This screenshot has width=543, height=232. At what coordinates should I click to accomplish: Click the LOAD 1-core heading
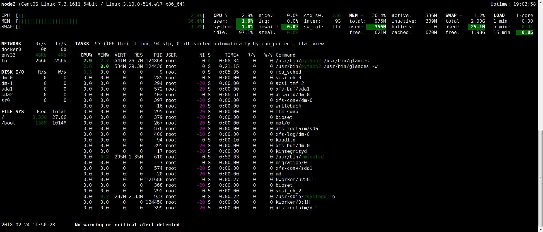click(513, 16)
